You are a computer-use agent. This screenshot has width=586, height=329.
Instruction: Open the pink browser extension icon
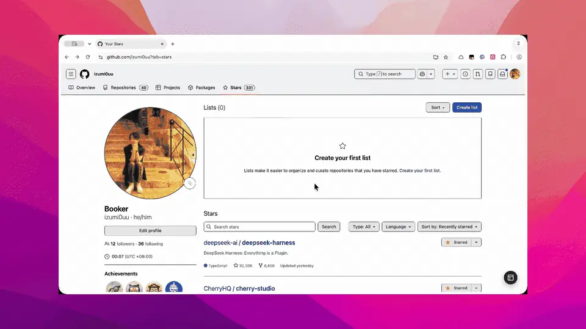(493, 57)
